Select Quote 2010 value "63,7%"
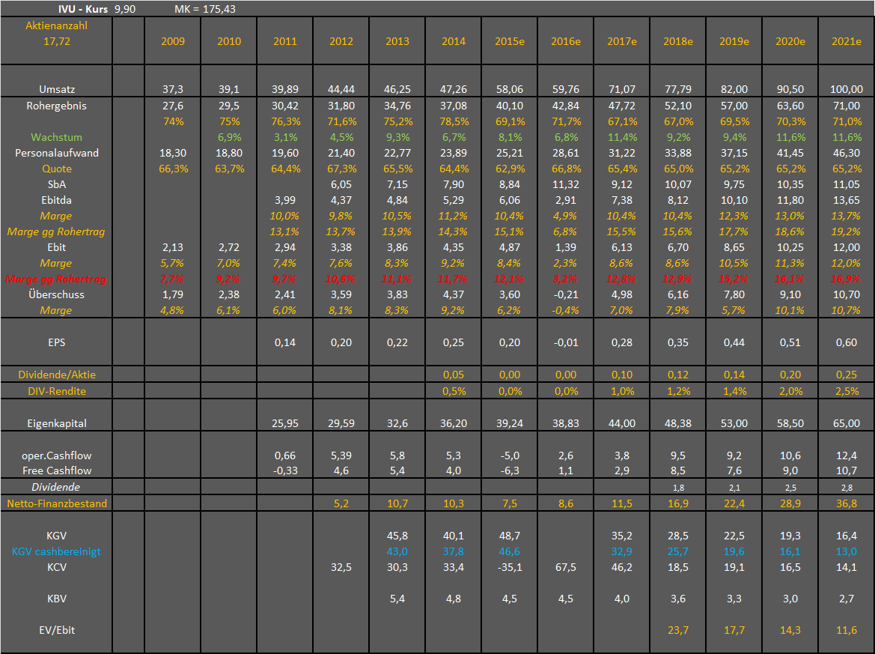875x654 pixels. (x=229, y=168)
